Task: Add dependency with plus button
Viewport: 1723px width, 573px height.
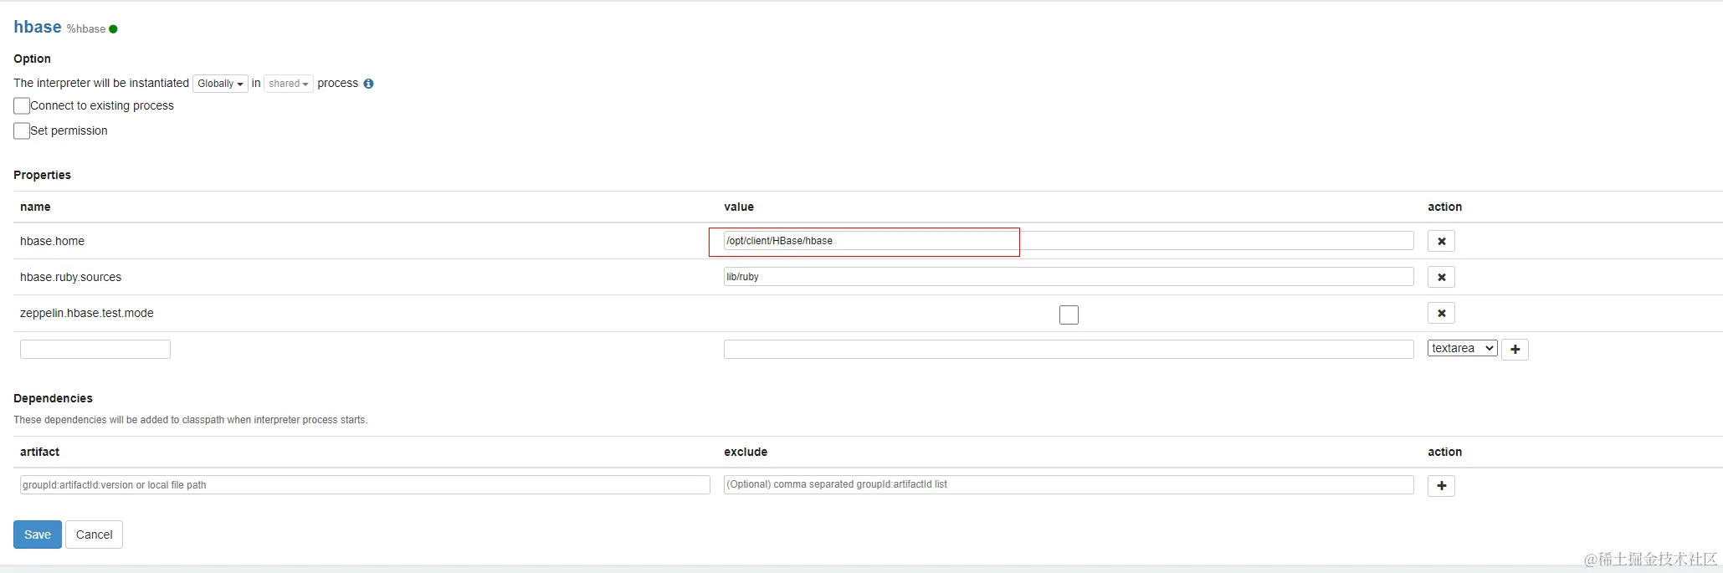Action: 1441,486
